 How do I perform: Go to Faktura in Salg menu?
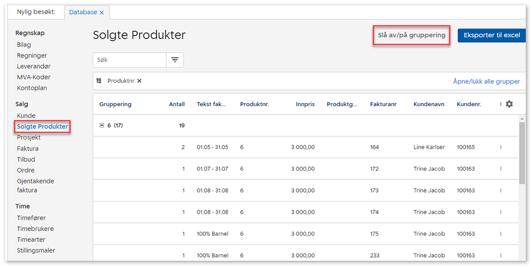28,149
